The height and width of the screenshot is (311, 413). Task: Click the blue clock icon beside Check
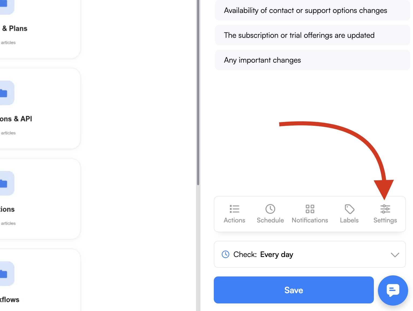click(x=225, y=254)
